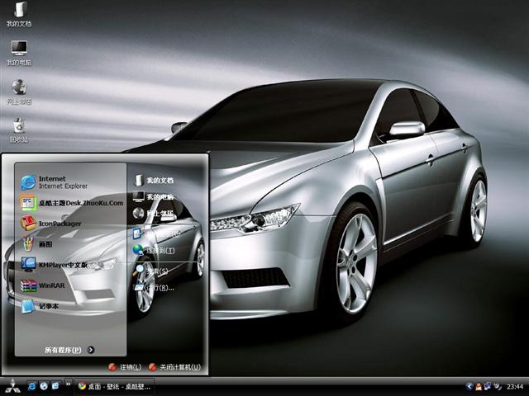Open the network places desktop globe icon
529x396 pixels.
click(x=19, y=92)
